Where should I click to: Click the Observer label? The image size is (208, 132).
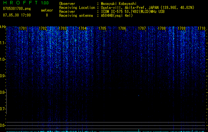pyautogui.click(x=67, y=4)
